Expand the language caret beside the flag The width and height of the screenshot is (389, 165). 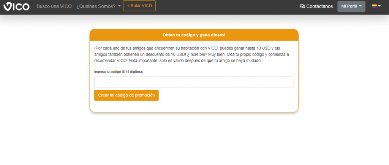(380, 6)
